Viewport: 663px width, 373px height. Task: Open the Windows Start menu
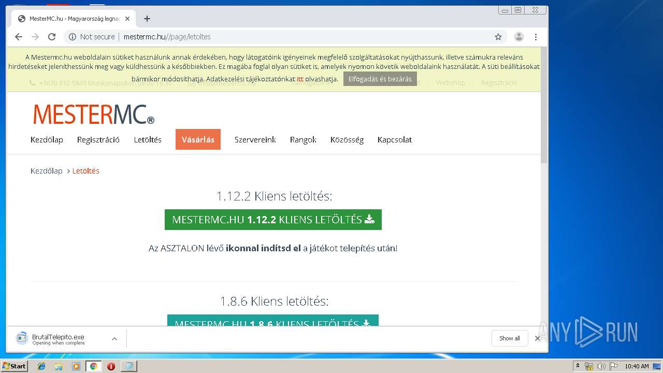point(15,366)
